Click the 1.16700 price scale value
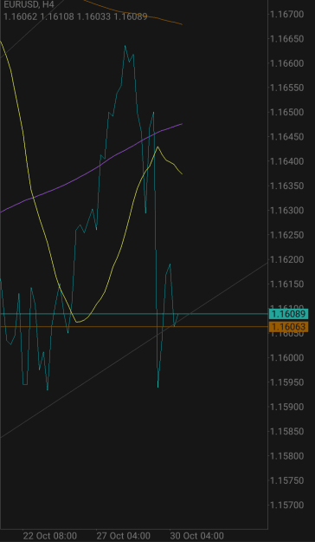 [288, 15]
